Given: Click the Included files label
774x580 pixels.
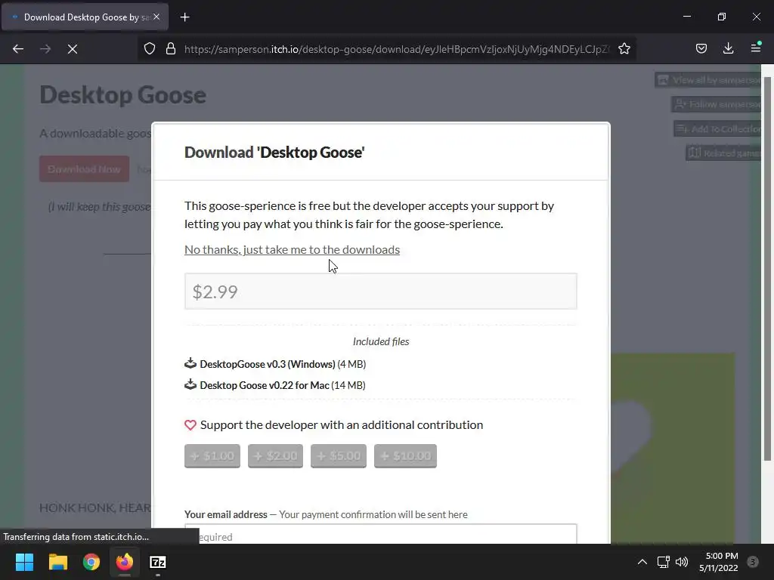Looking at the screenshot, I should click(381, 341).
